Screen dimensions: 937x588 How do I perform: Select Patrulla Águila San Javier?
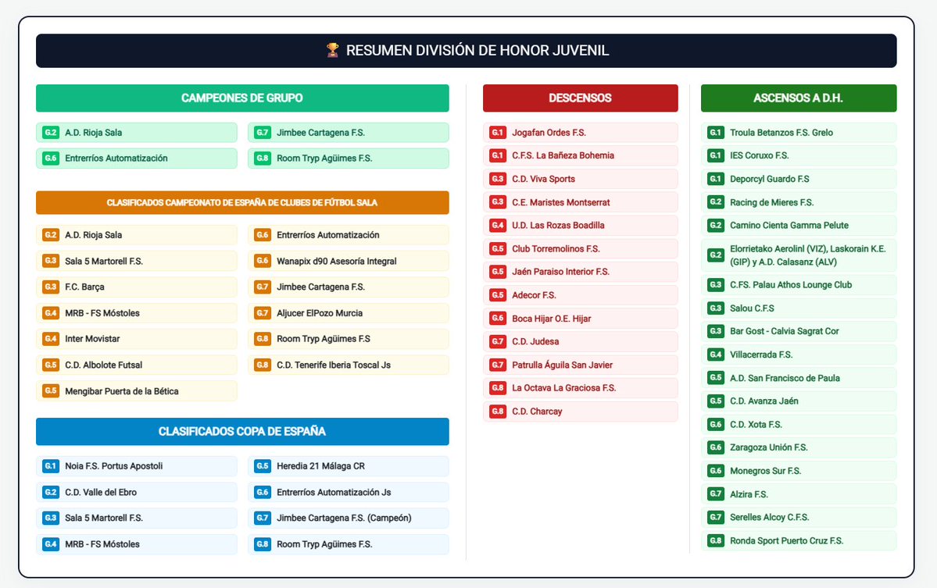(580, 365)
